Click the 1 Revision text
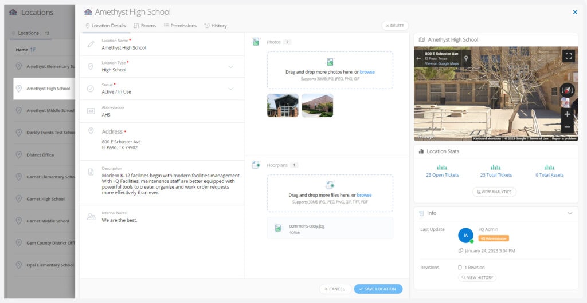Screen dimensions: 587x303 point(474,268)
